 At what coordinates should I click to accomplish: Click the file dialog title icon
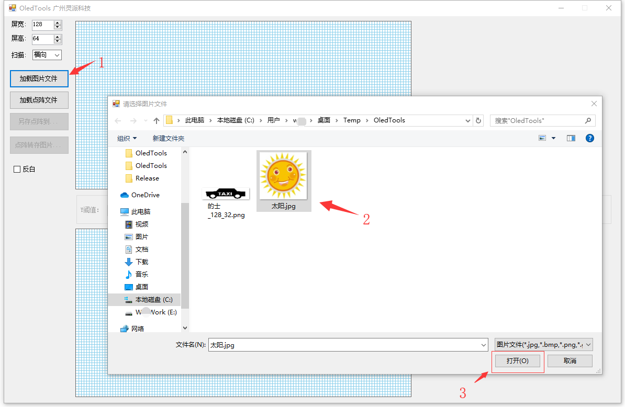pos(116,104)
